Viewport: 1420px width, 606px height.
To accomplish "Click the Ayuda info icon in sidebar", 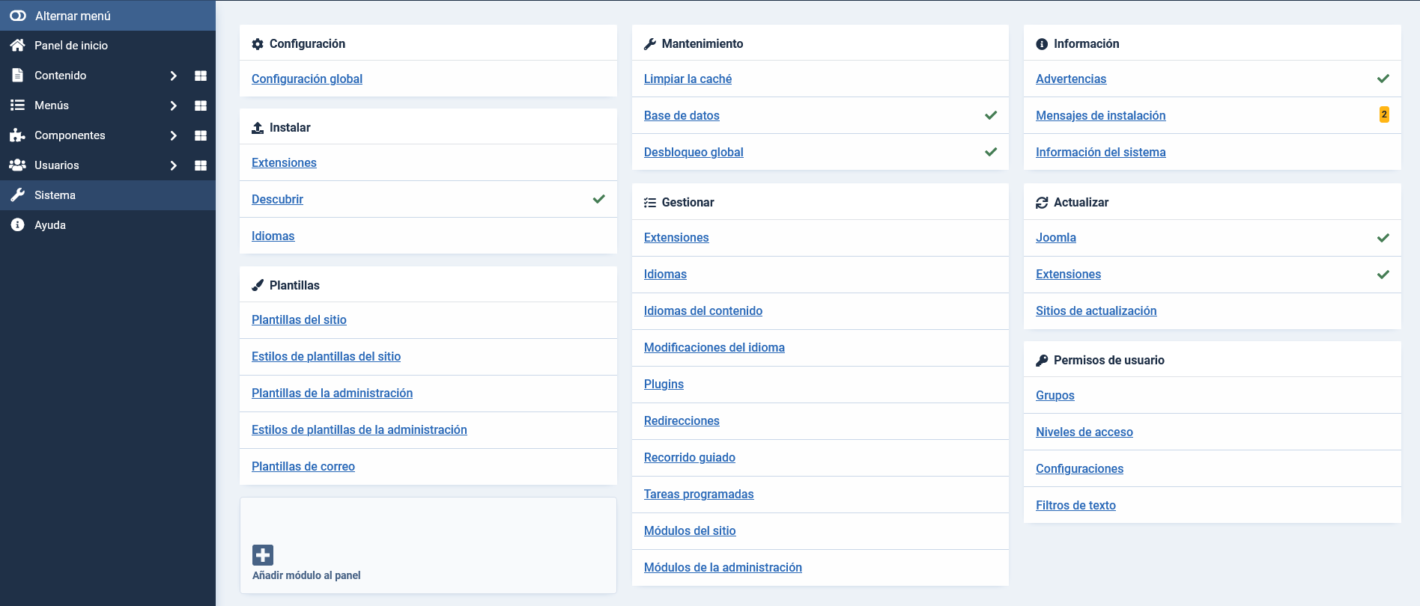I will tap(18, 225).
